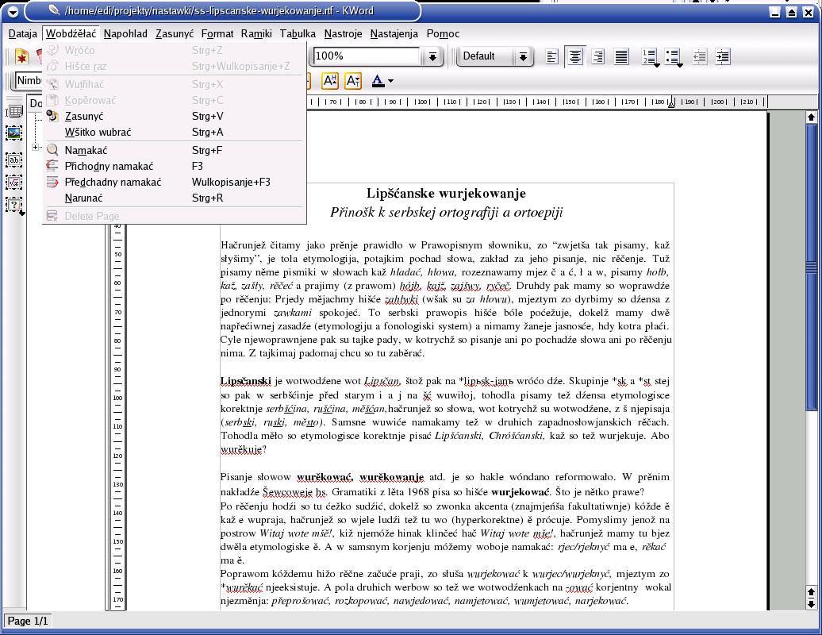Expand the collapsed document tree node

point(36,147)
